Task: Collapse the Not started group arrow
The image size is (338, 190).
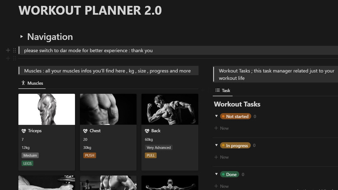Action: [x=217, y=116]
